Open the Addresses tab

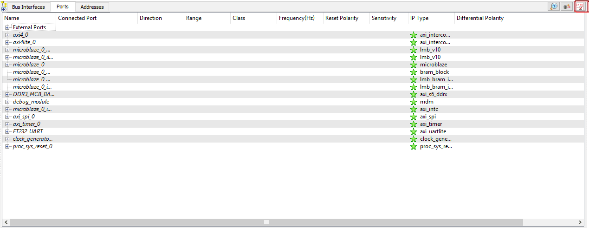[92, 7]
